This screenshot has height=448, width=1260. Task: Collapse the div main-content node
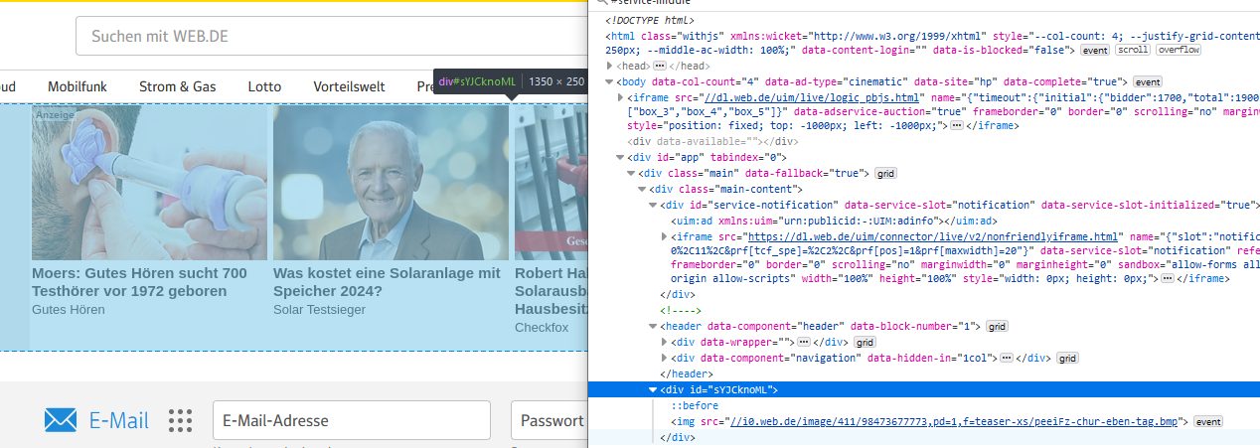643,189
